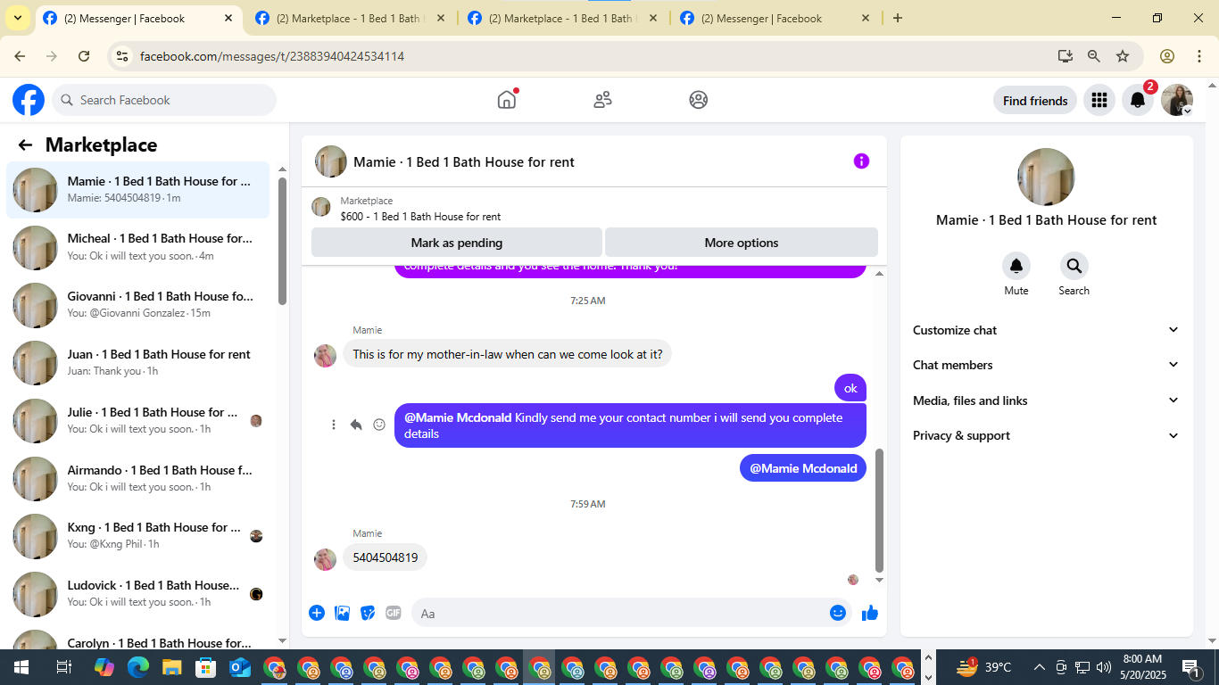The image size is (1219, 685).
Task: Open Windows notification center icon
Action: (1191, 667)
